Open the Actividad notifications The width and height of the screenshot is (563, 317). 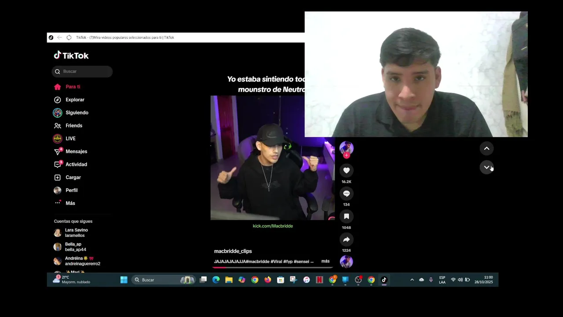click(x=70, y=164)
